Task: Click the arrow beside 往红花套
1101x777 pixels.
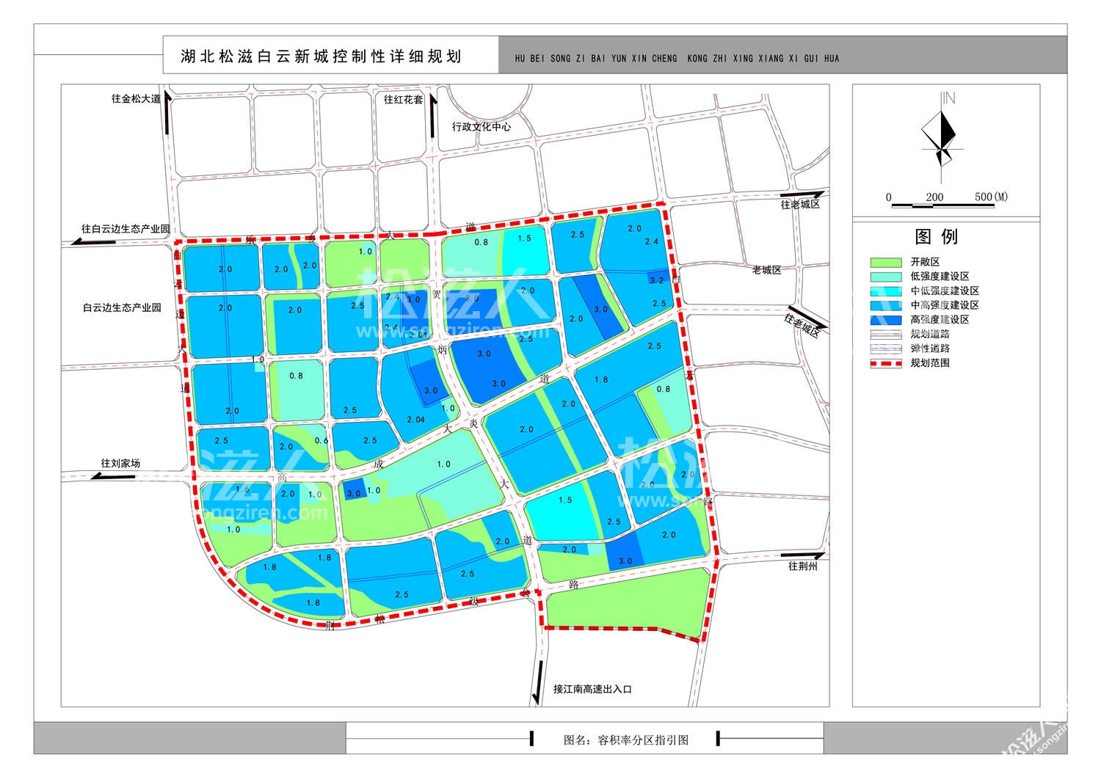Action: click(x=432, y=114)
